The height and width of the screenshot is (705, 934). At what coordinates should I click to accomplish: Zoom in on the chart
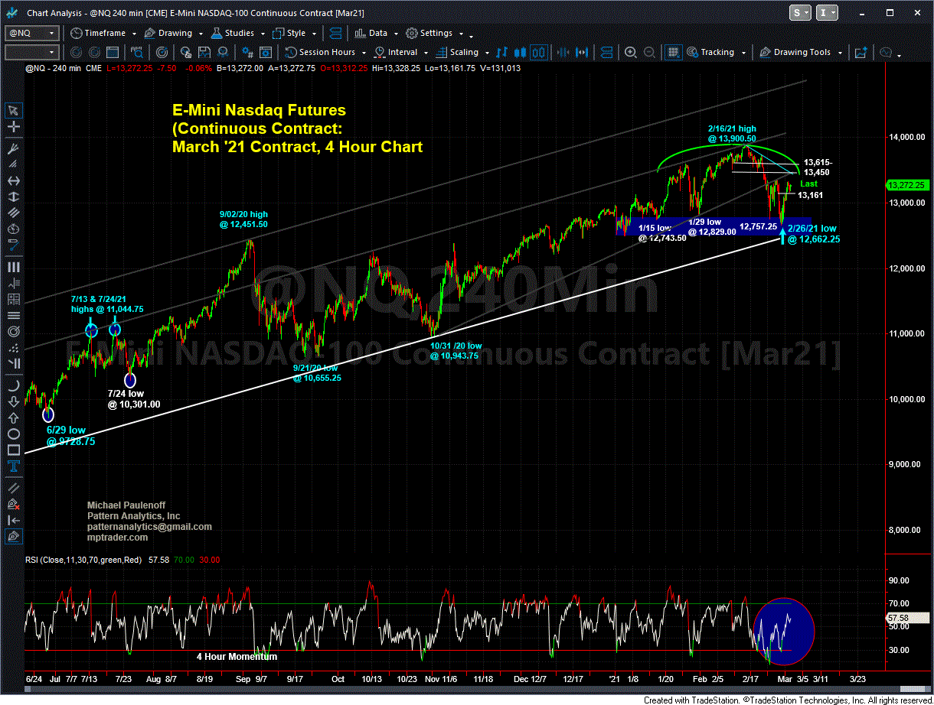tap(630, 52)
